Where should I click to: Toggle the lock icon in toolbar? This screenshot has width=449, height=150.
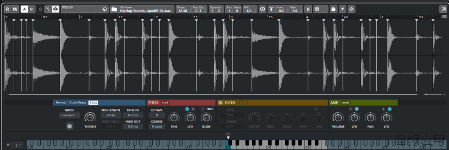[333, 9]
